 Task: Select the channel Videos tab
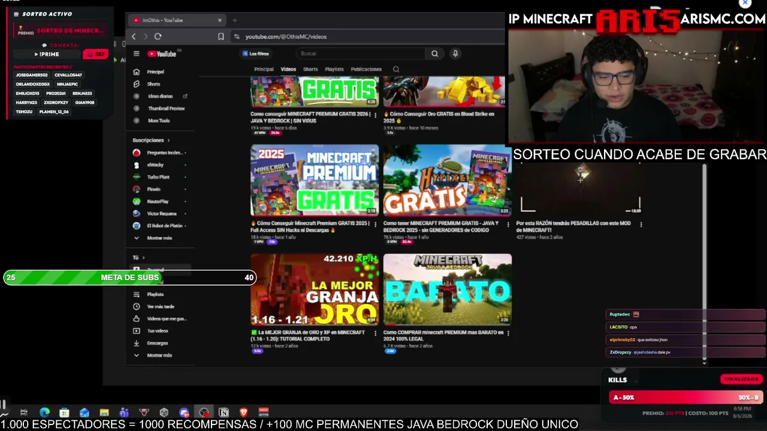click(x=288, y=69)
